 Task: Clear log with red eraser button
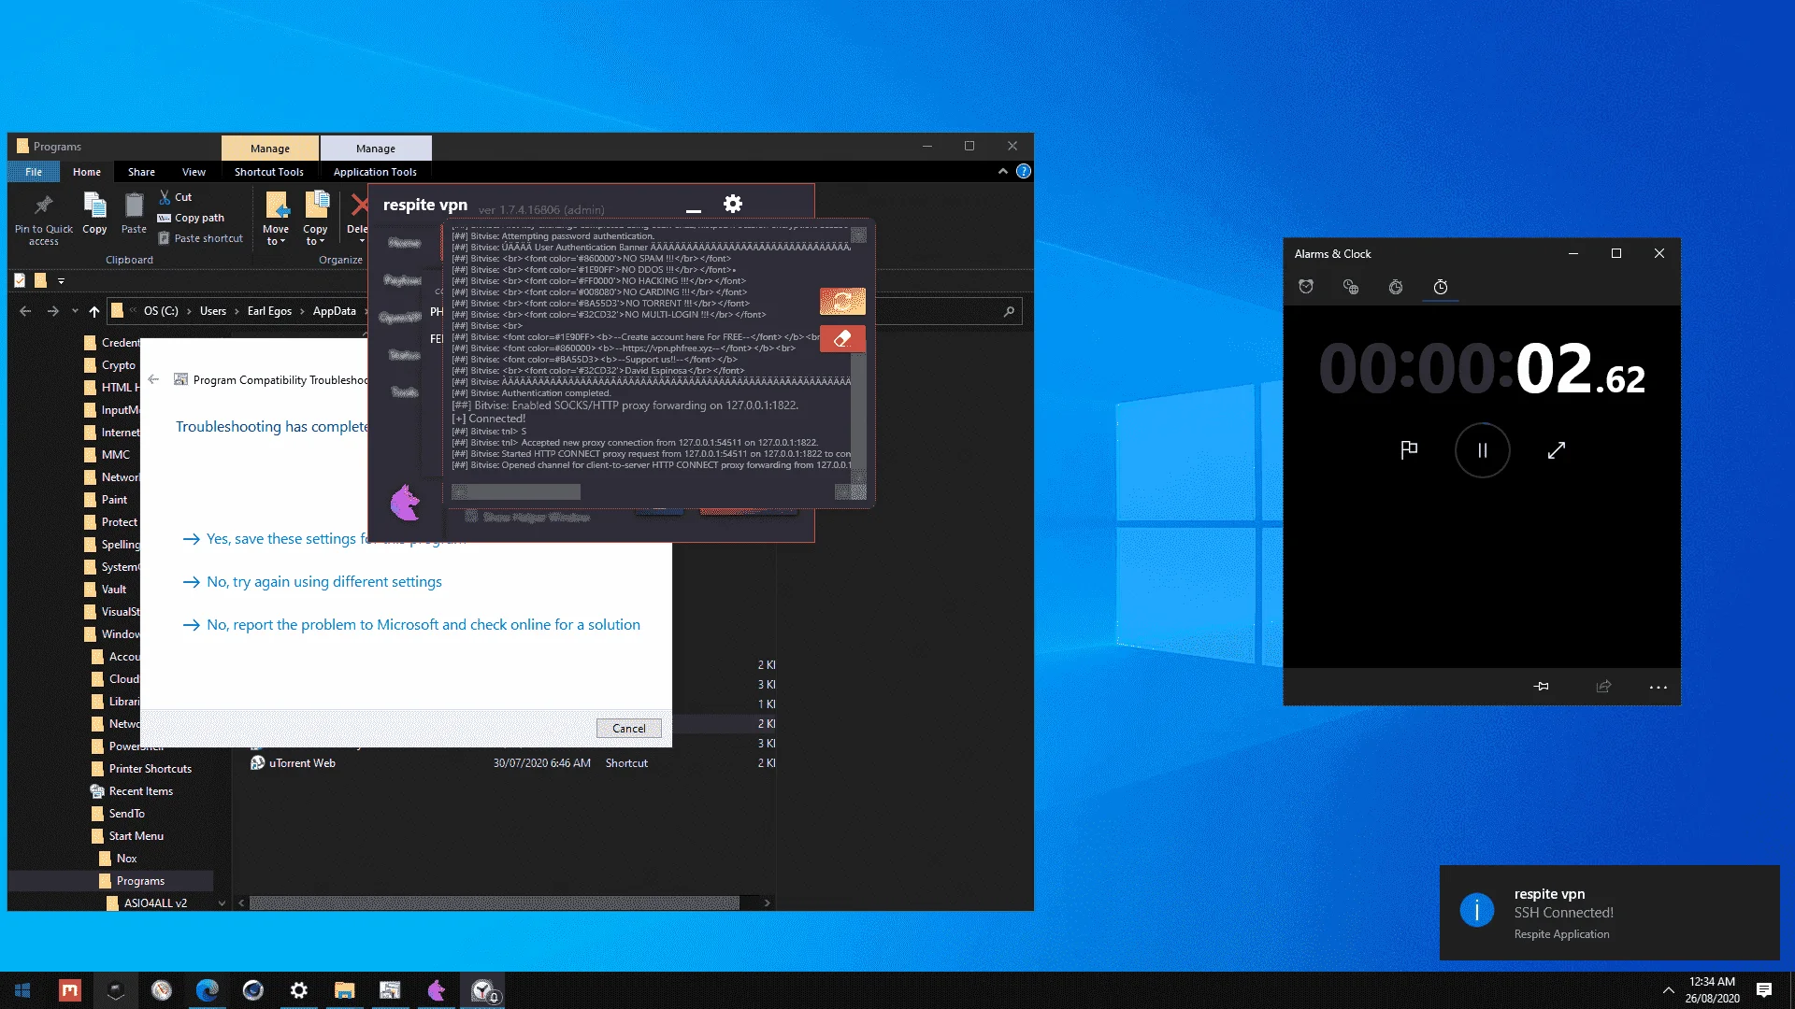pyautogui.click(x=842, y=338)
